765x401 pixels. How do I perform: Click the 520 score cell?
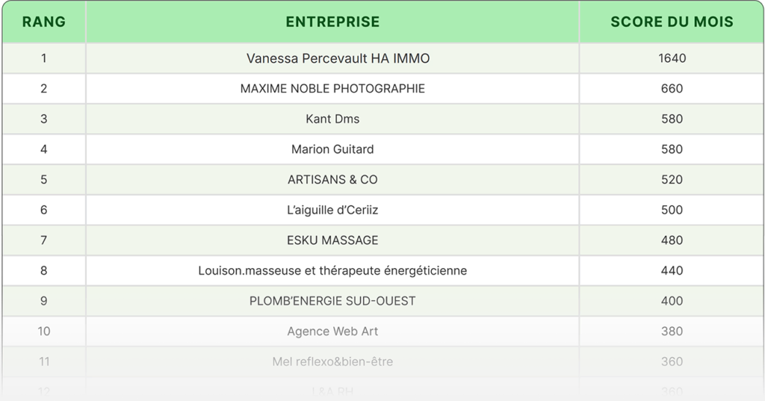672,180
